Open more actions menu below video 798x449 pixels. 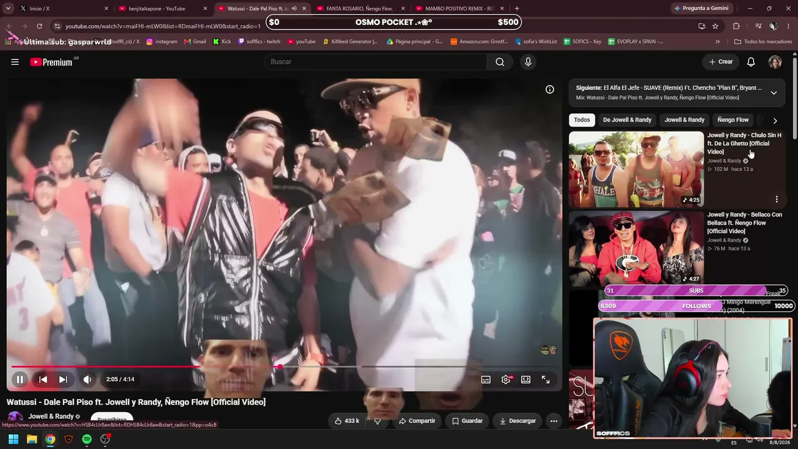(x=554, y=421)
